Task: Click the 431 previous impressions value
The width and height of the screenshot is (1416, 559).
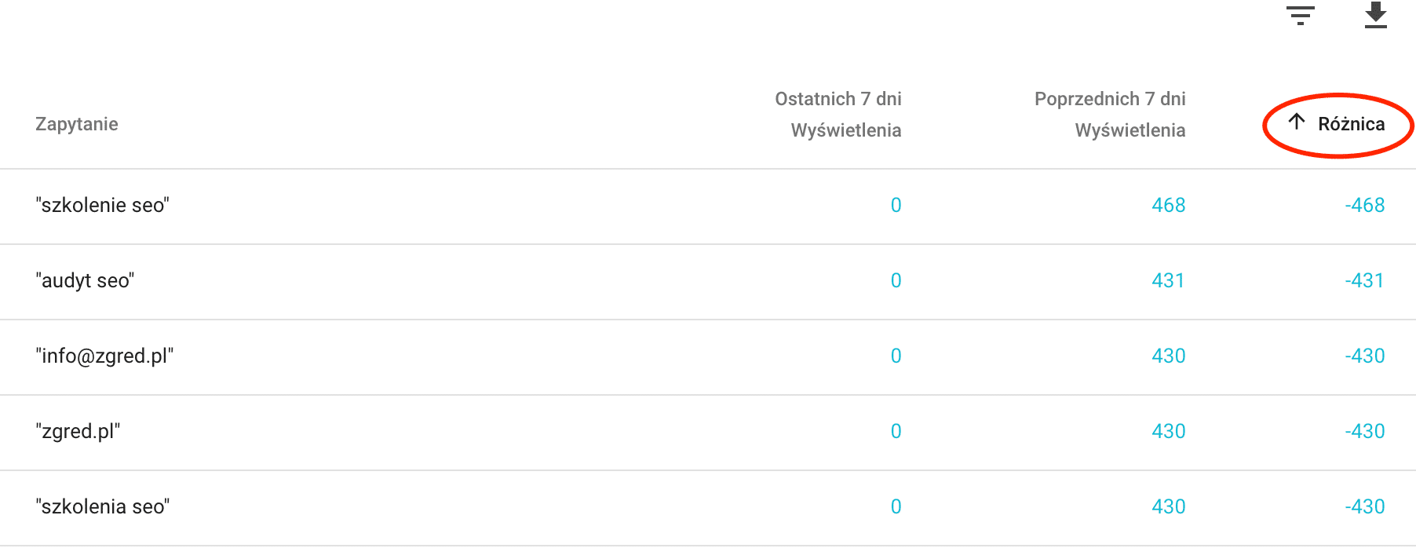Action: [x=1168, y=281]
